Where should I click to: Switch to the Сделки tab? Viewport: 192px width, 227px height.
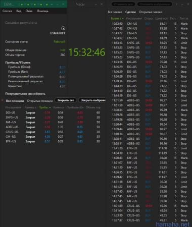[130, 12]
